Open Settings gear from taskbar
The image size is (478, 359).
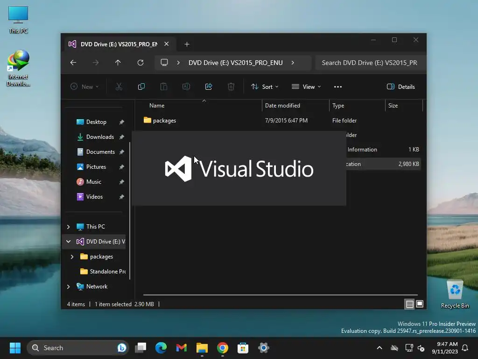coord(263,348)
